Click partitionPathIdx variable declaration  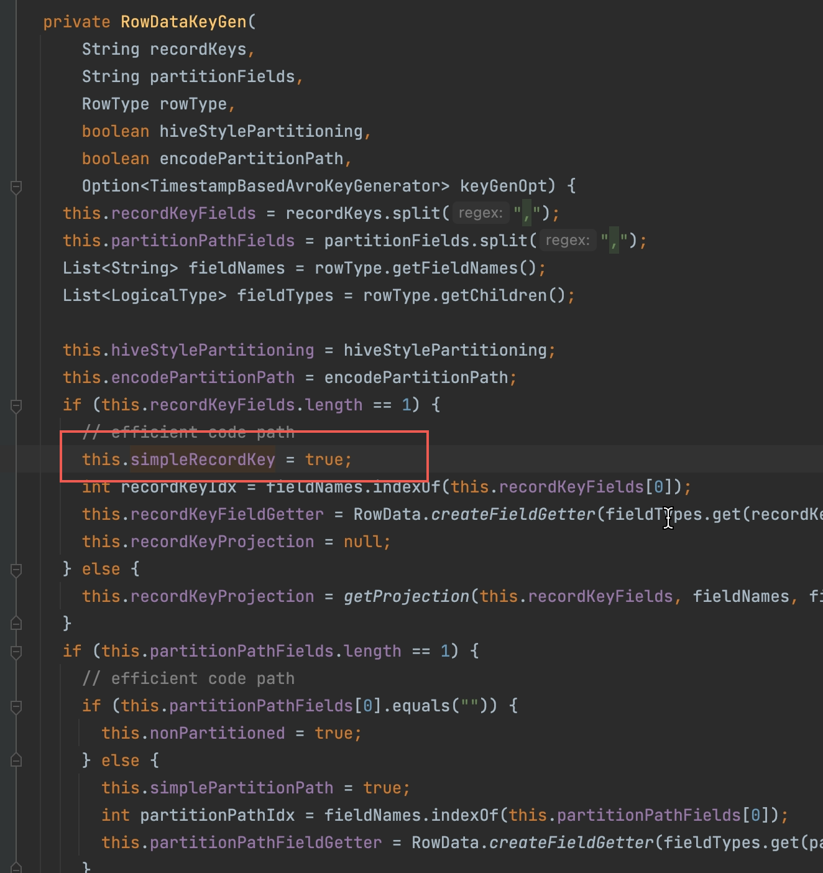(217, 815)
